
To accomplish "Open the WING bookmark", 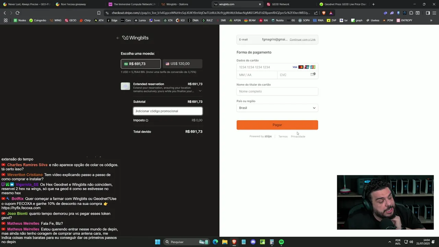I will coord(56,20).
